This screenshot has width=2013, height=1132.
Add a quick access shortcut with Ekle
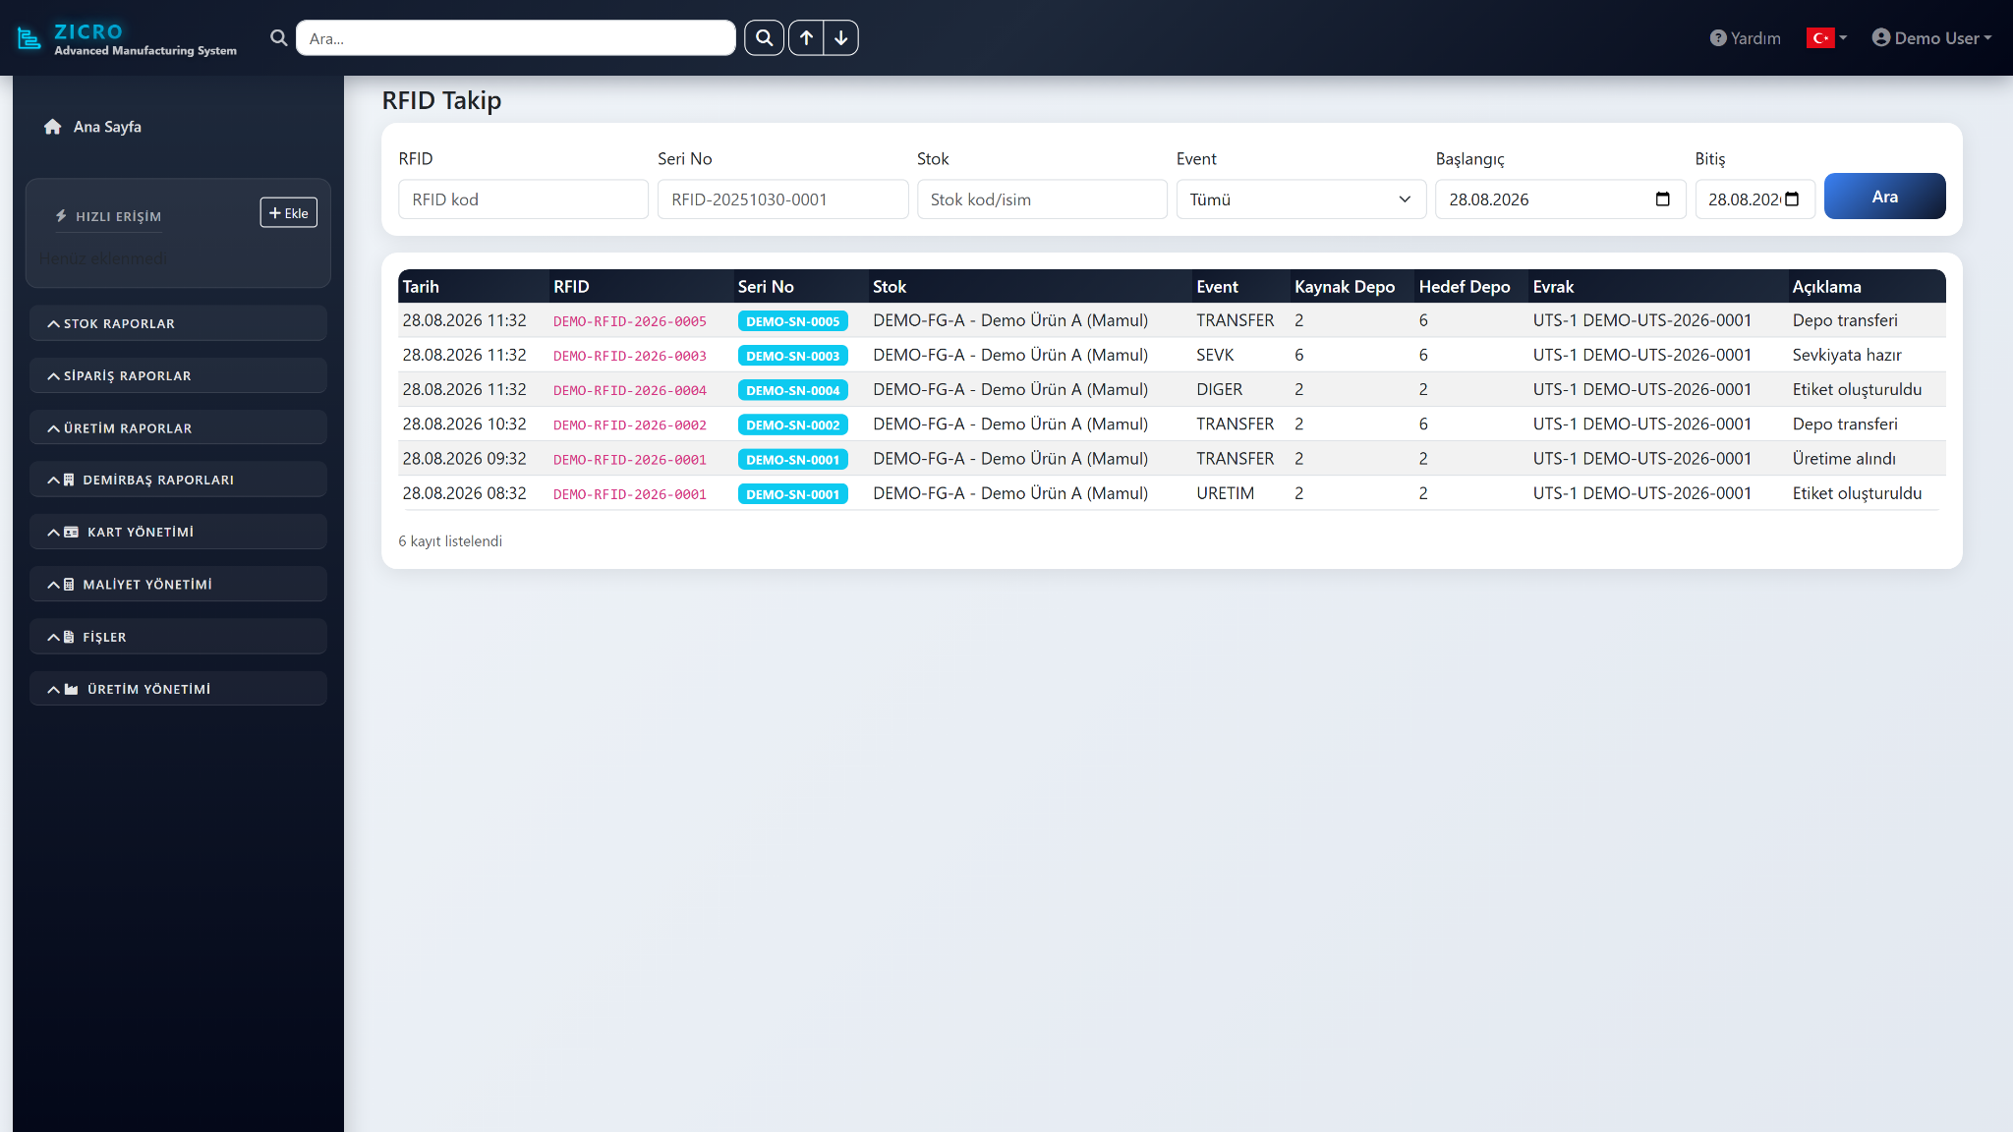289,213
